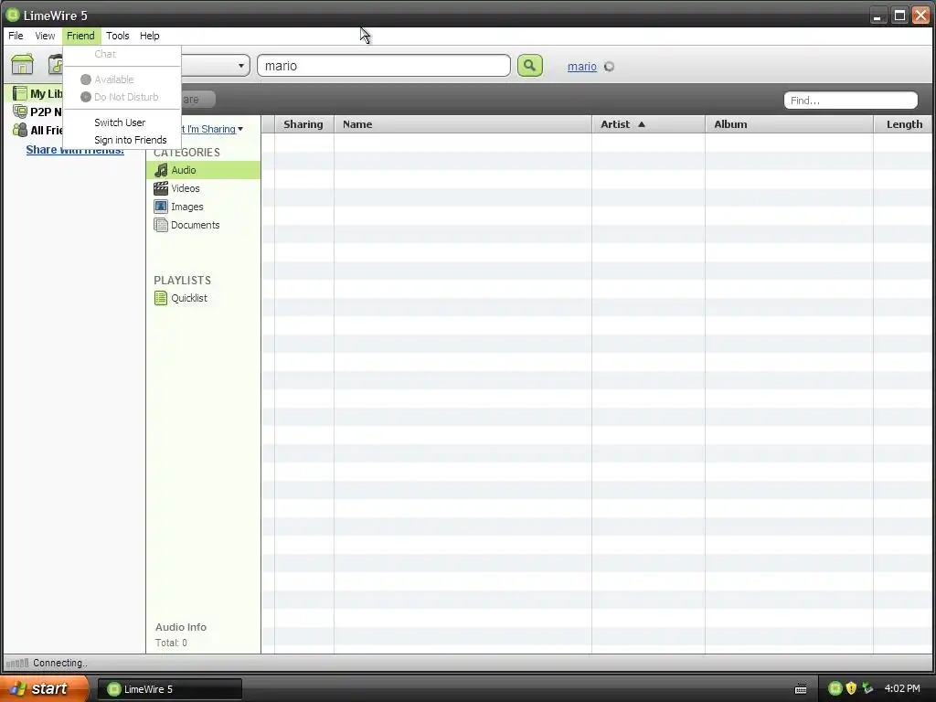Click the P2P Network computers icon

click(x=20, y=112)
